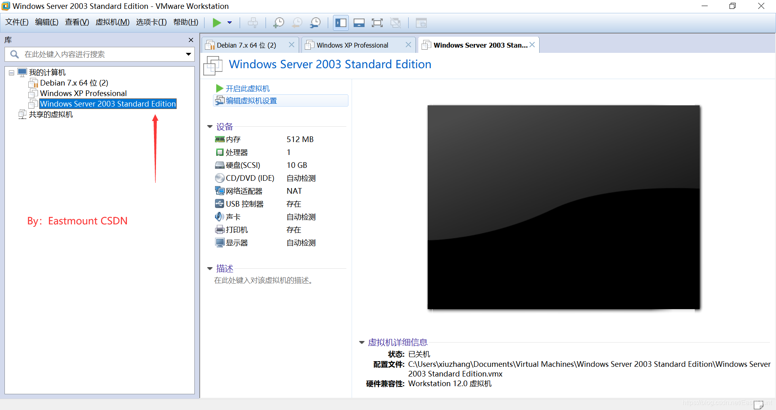The width and height of the screenshot is (776, 410).
Task: Click the description text field 在此处键入对该虚拟机的描述
Action: (264, 280)
